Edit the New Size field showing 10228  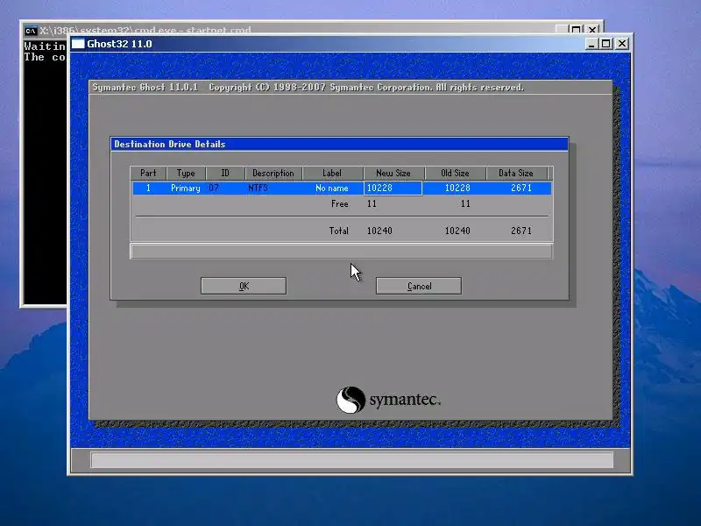tap(393, 188)
